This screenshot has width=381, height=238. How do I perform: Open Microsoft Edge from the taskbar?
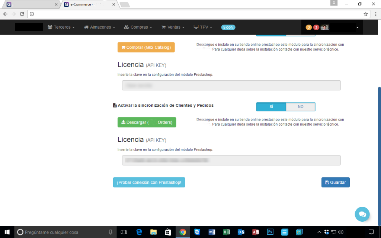click(139, 232)
